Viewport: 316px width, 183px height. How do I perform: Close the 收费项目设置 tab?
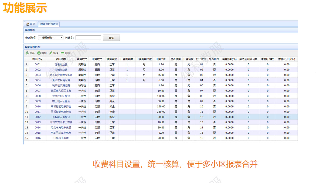[57, 24]
